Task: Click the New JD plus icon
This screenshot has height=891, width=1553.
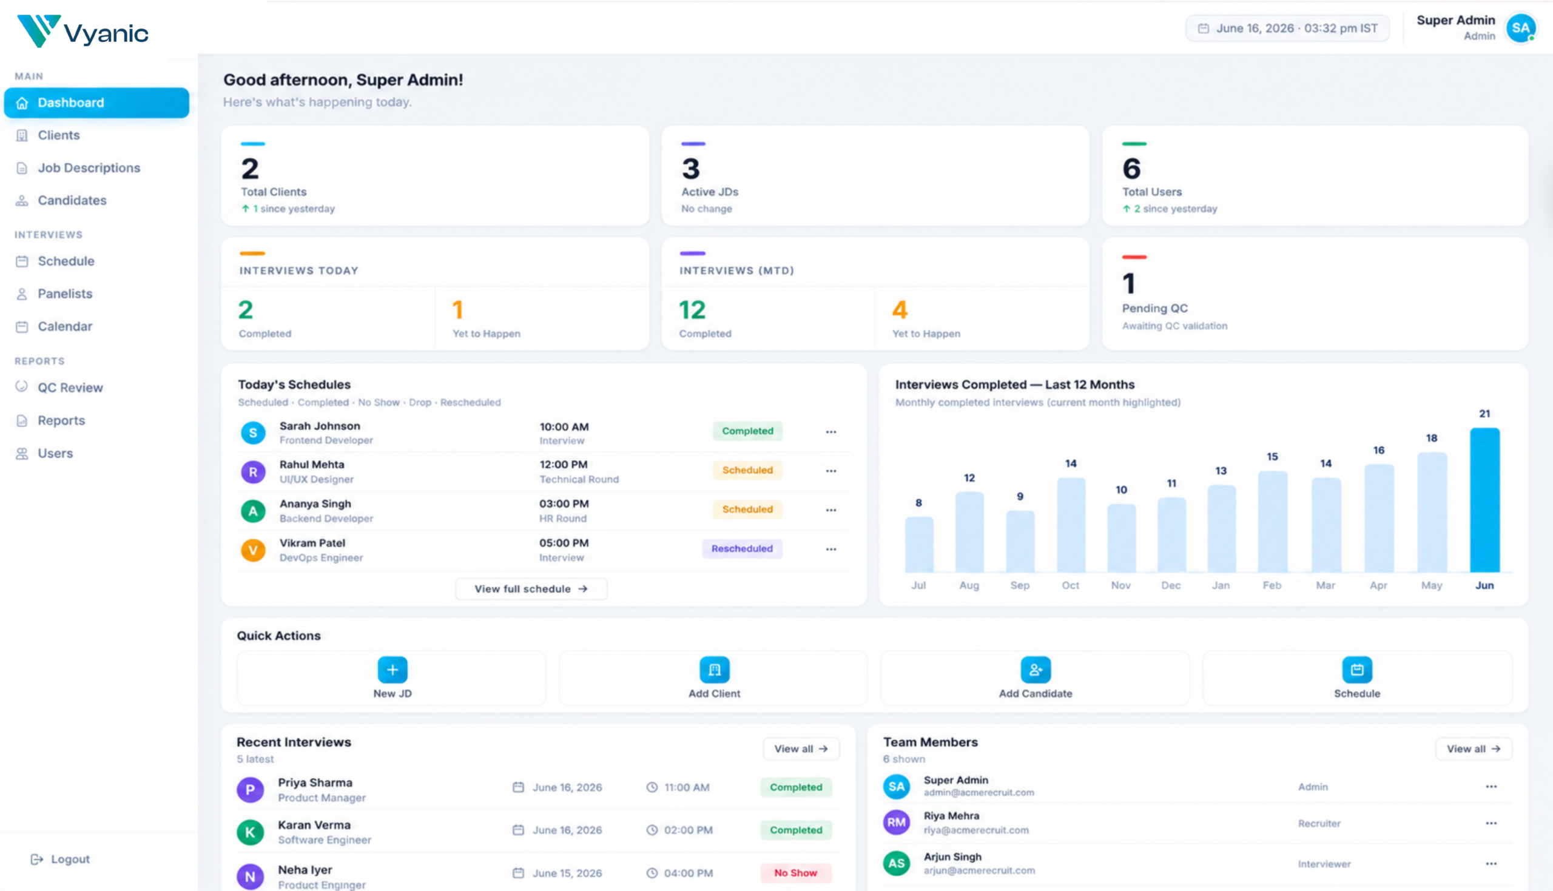Action: (x=392, y=670)
